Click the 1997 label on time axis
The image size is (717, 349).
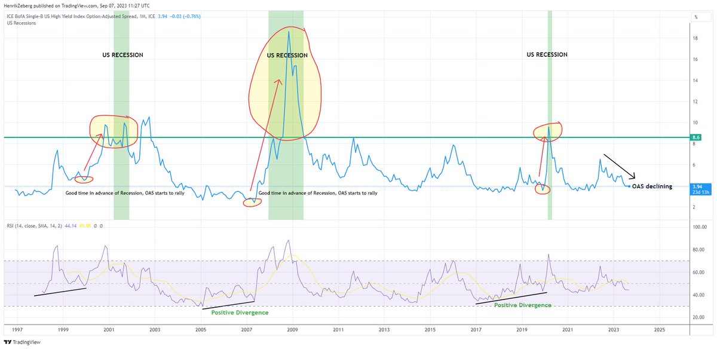click(x=17, y=329)
